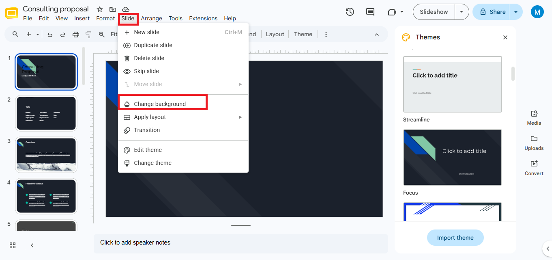Switch to grid view icon

[13, 245]
